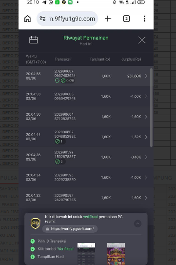The image size is (176, 265).
Task: Click the green ring icon in first row
Action: (x=57, y=81)
